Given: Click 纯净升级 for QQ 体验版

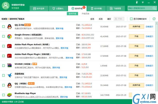Looking at the screenshot, I should tap(136, 85).
